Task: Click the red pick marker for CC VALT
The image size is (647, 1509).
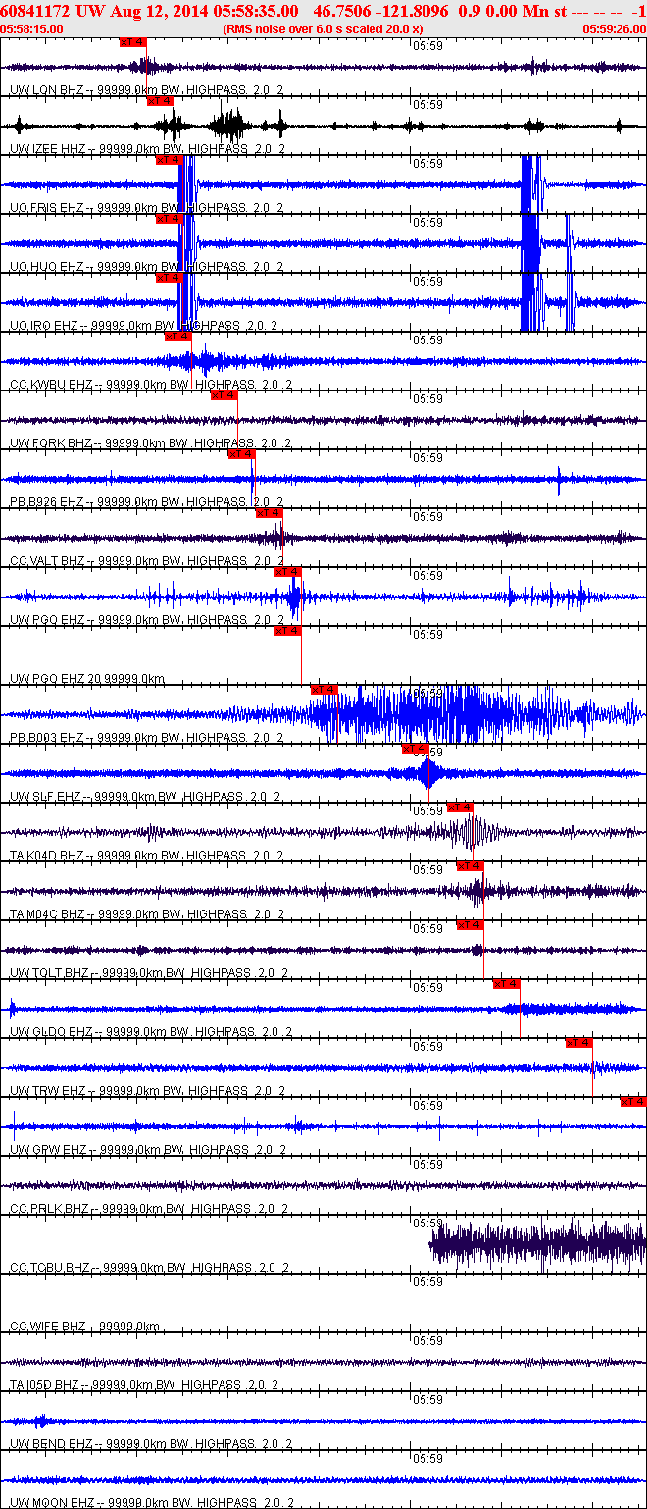Action: (269, 513)
